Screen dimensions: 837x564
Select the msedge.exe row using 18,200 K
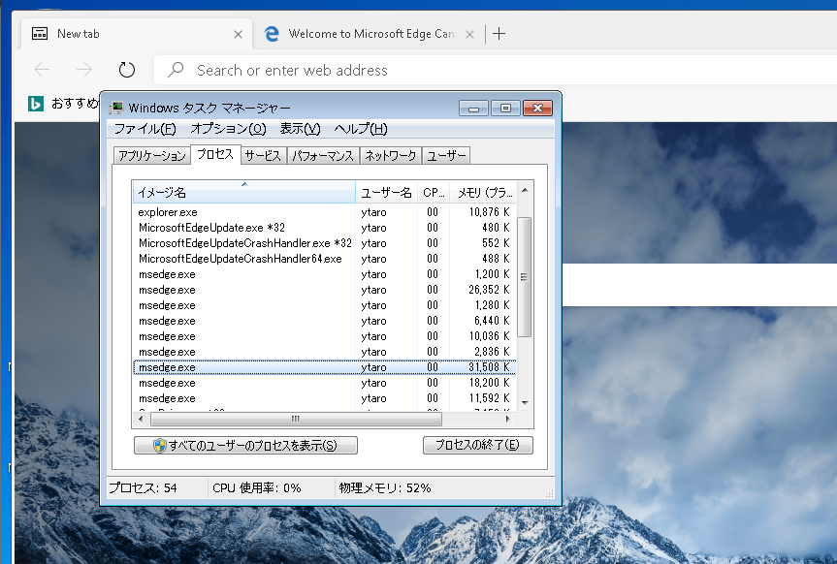[324, 383]
